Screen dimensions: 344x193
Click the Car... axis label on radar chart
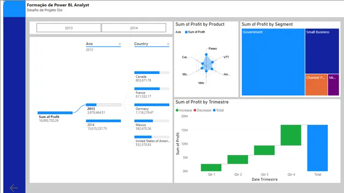click(185, 57)
